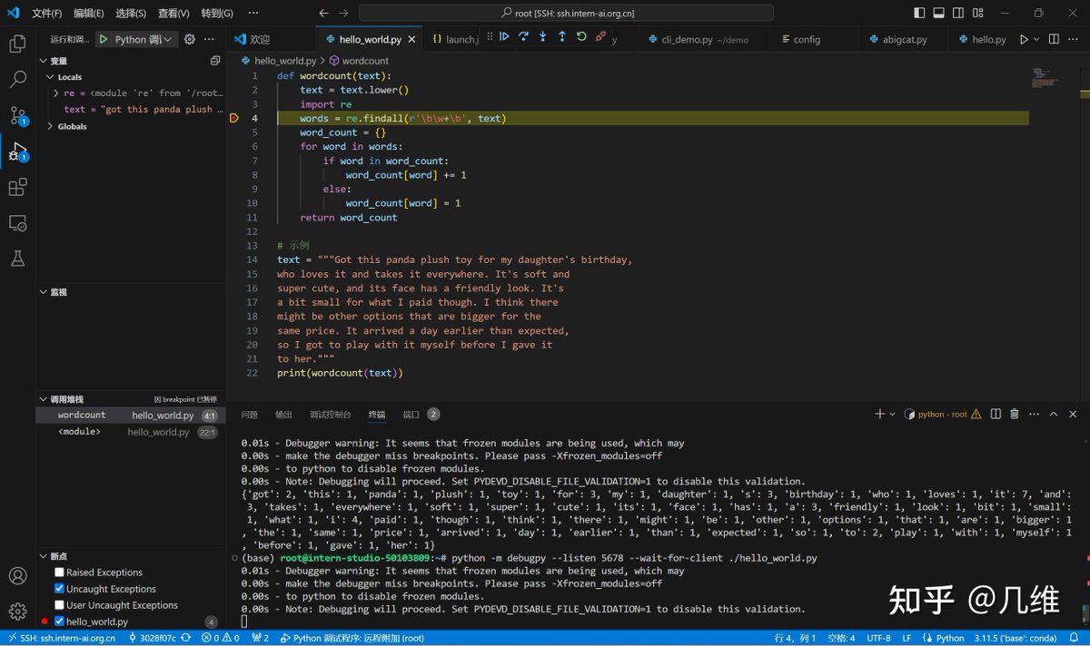Close the hello_world.py editor tab
The width and height of the screenshot is (1090, 646).
(412, 39)
